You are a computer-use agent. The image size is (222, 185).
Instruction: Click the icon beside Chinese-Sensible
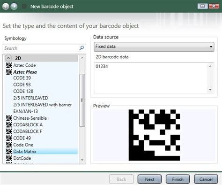click(x=9, y=118)
